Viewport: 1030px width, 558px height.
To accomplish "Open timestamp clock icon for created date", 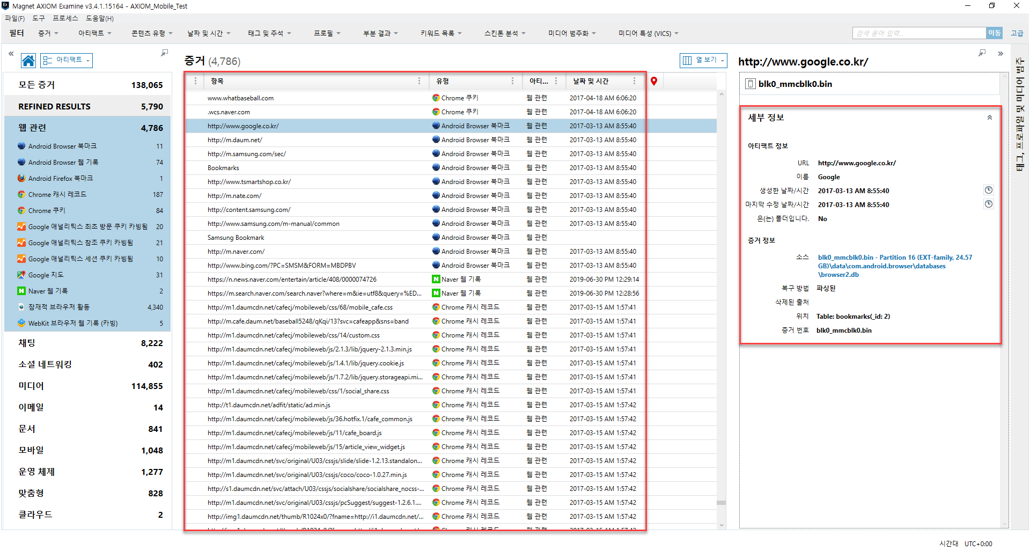I will 989,190.
